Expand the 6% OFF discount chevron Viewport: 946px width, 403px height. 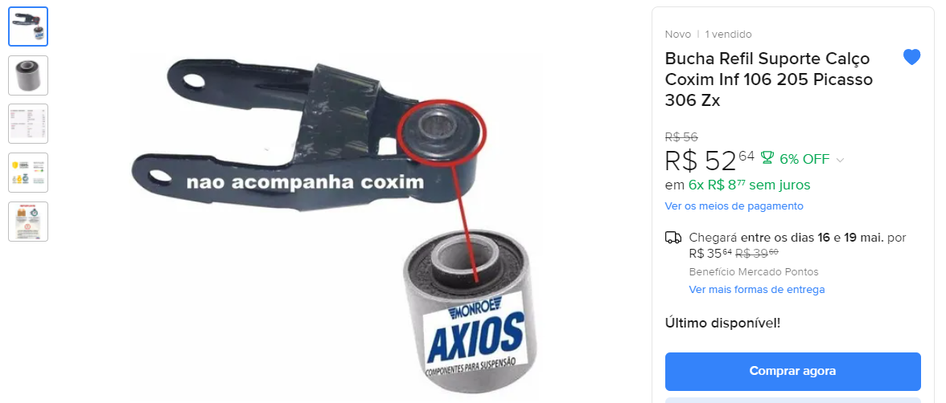click(x=840, y=161)
